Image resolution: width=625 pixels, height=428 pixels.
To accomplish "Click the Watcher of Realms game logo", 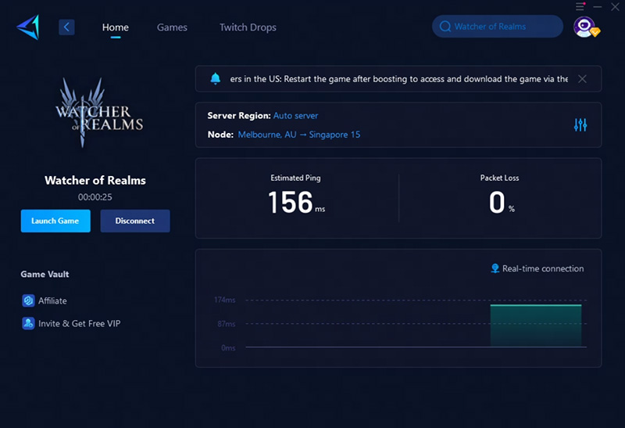I will [99, 112].
